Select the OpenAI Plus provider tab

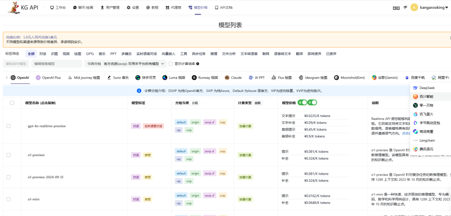(x=48, y=78)
